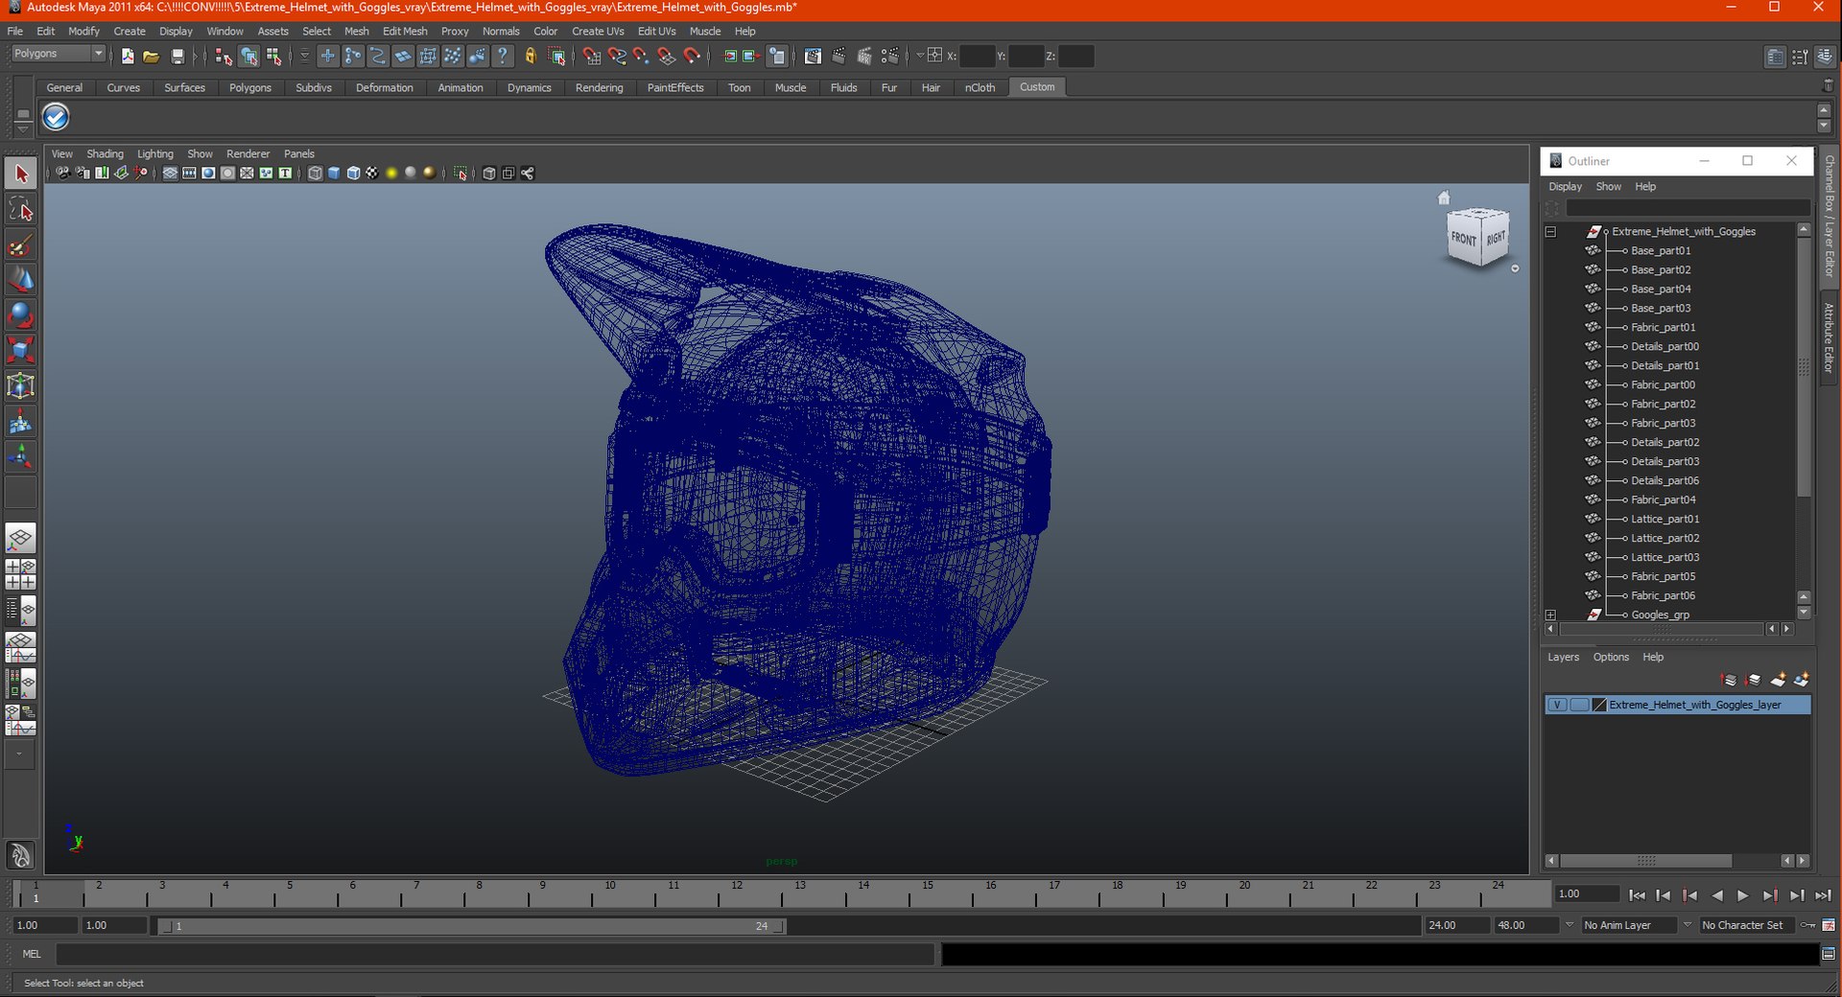Click the open scene folder icon
The height and width of the screenshot is (997, 1842).
click(x=152, y=57)
